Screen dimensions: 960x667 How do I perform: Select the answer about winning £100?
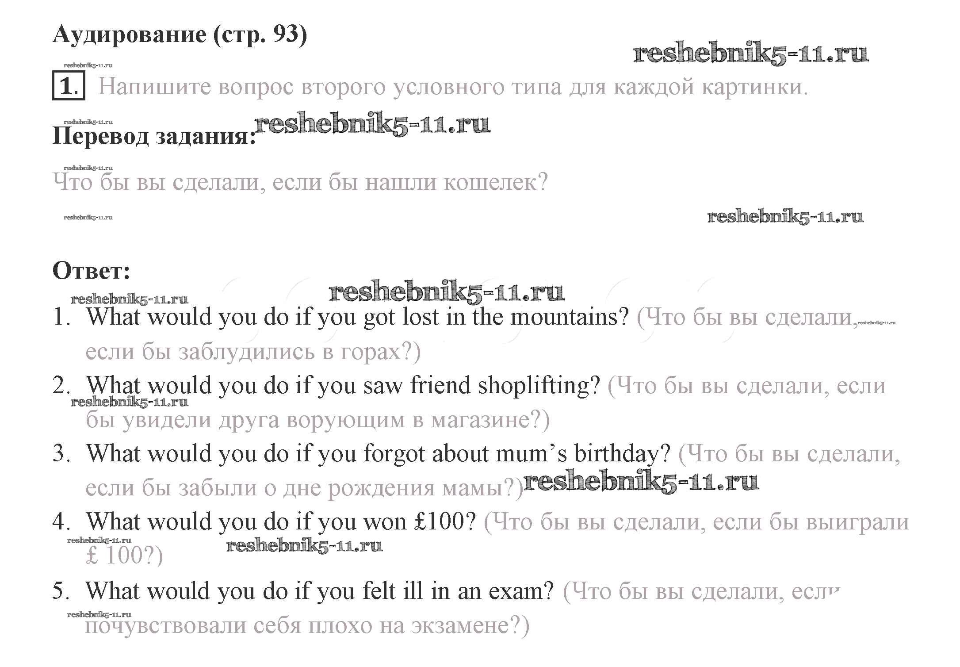[281, 521]
